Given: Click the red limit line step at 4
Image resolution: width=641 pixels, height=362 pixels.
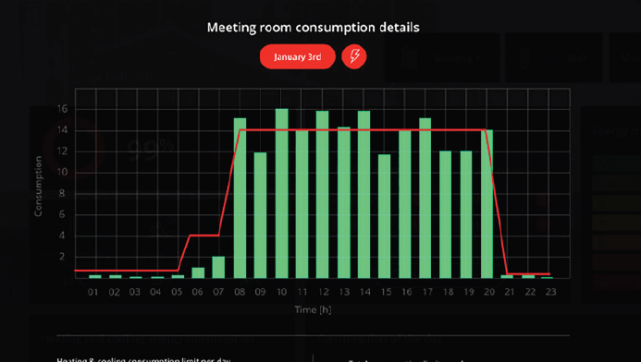Looking at the screenshot, I should click(x=204, y=235).
